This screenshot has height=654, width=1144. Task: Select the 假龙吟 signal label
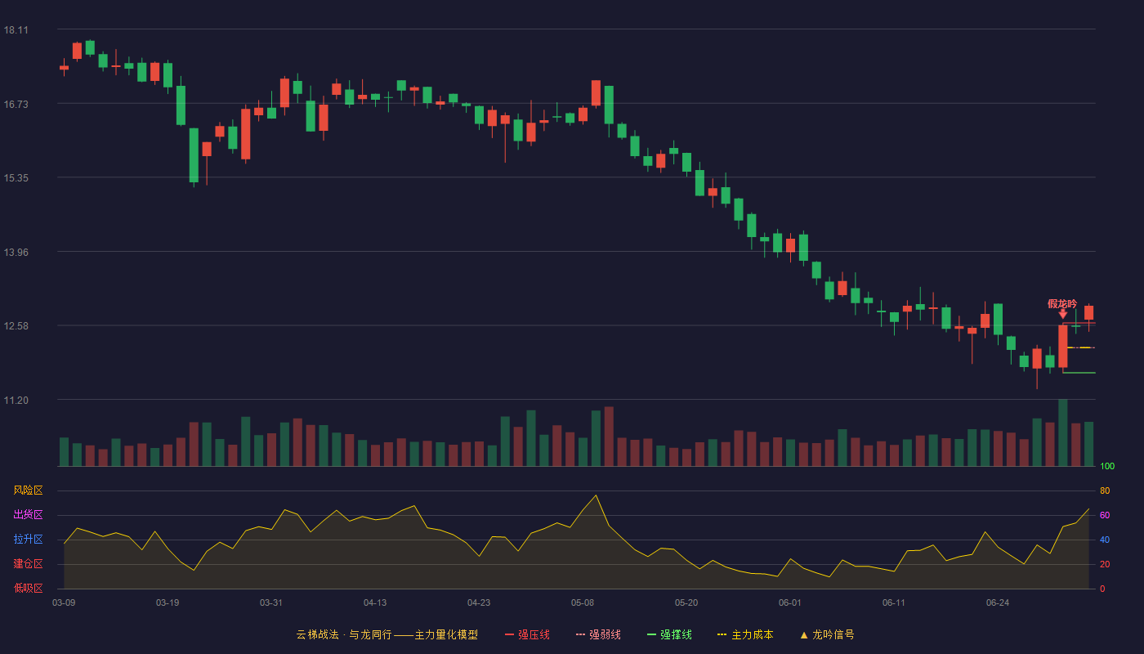(x=1062, y=303)
